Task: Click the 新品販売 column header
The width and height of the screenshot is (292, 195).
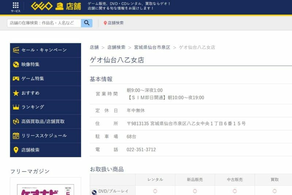Action: point(195,180)
